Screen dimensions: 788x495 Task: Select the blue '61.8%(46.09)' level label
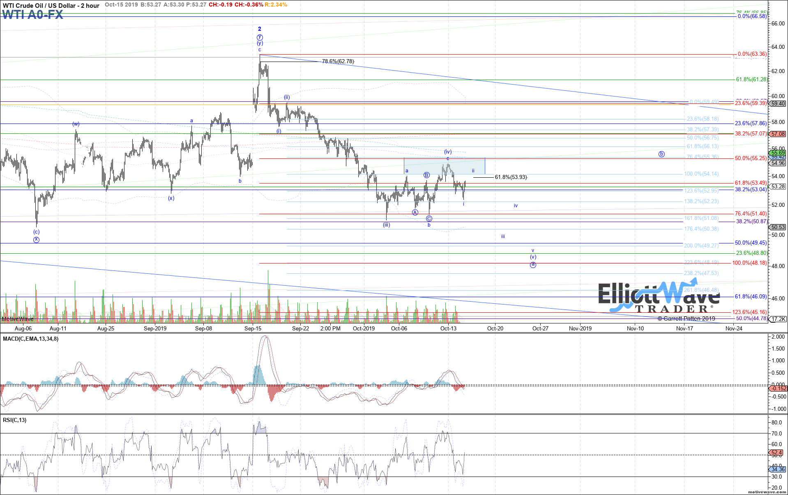[x=751, y=296]
